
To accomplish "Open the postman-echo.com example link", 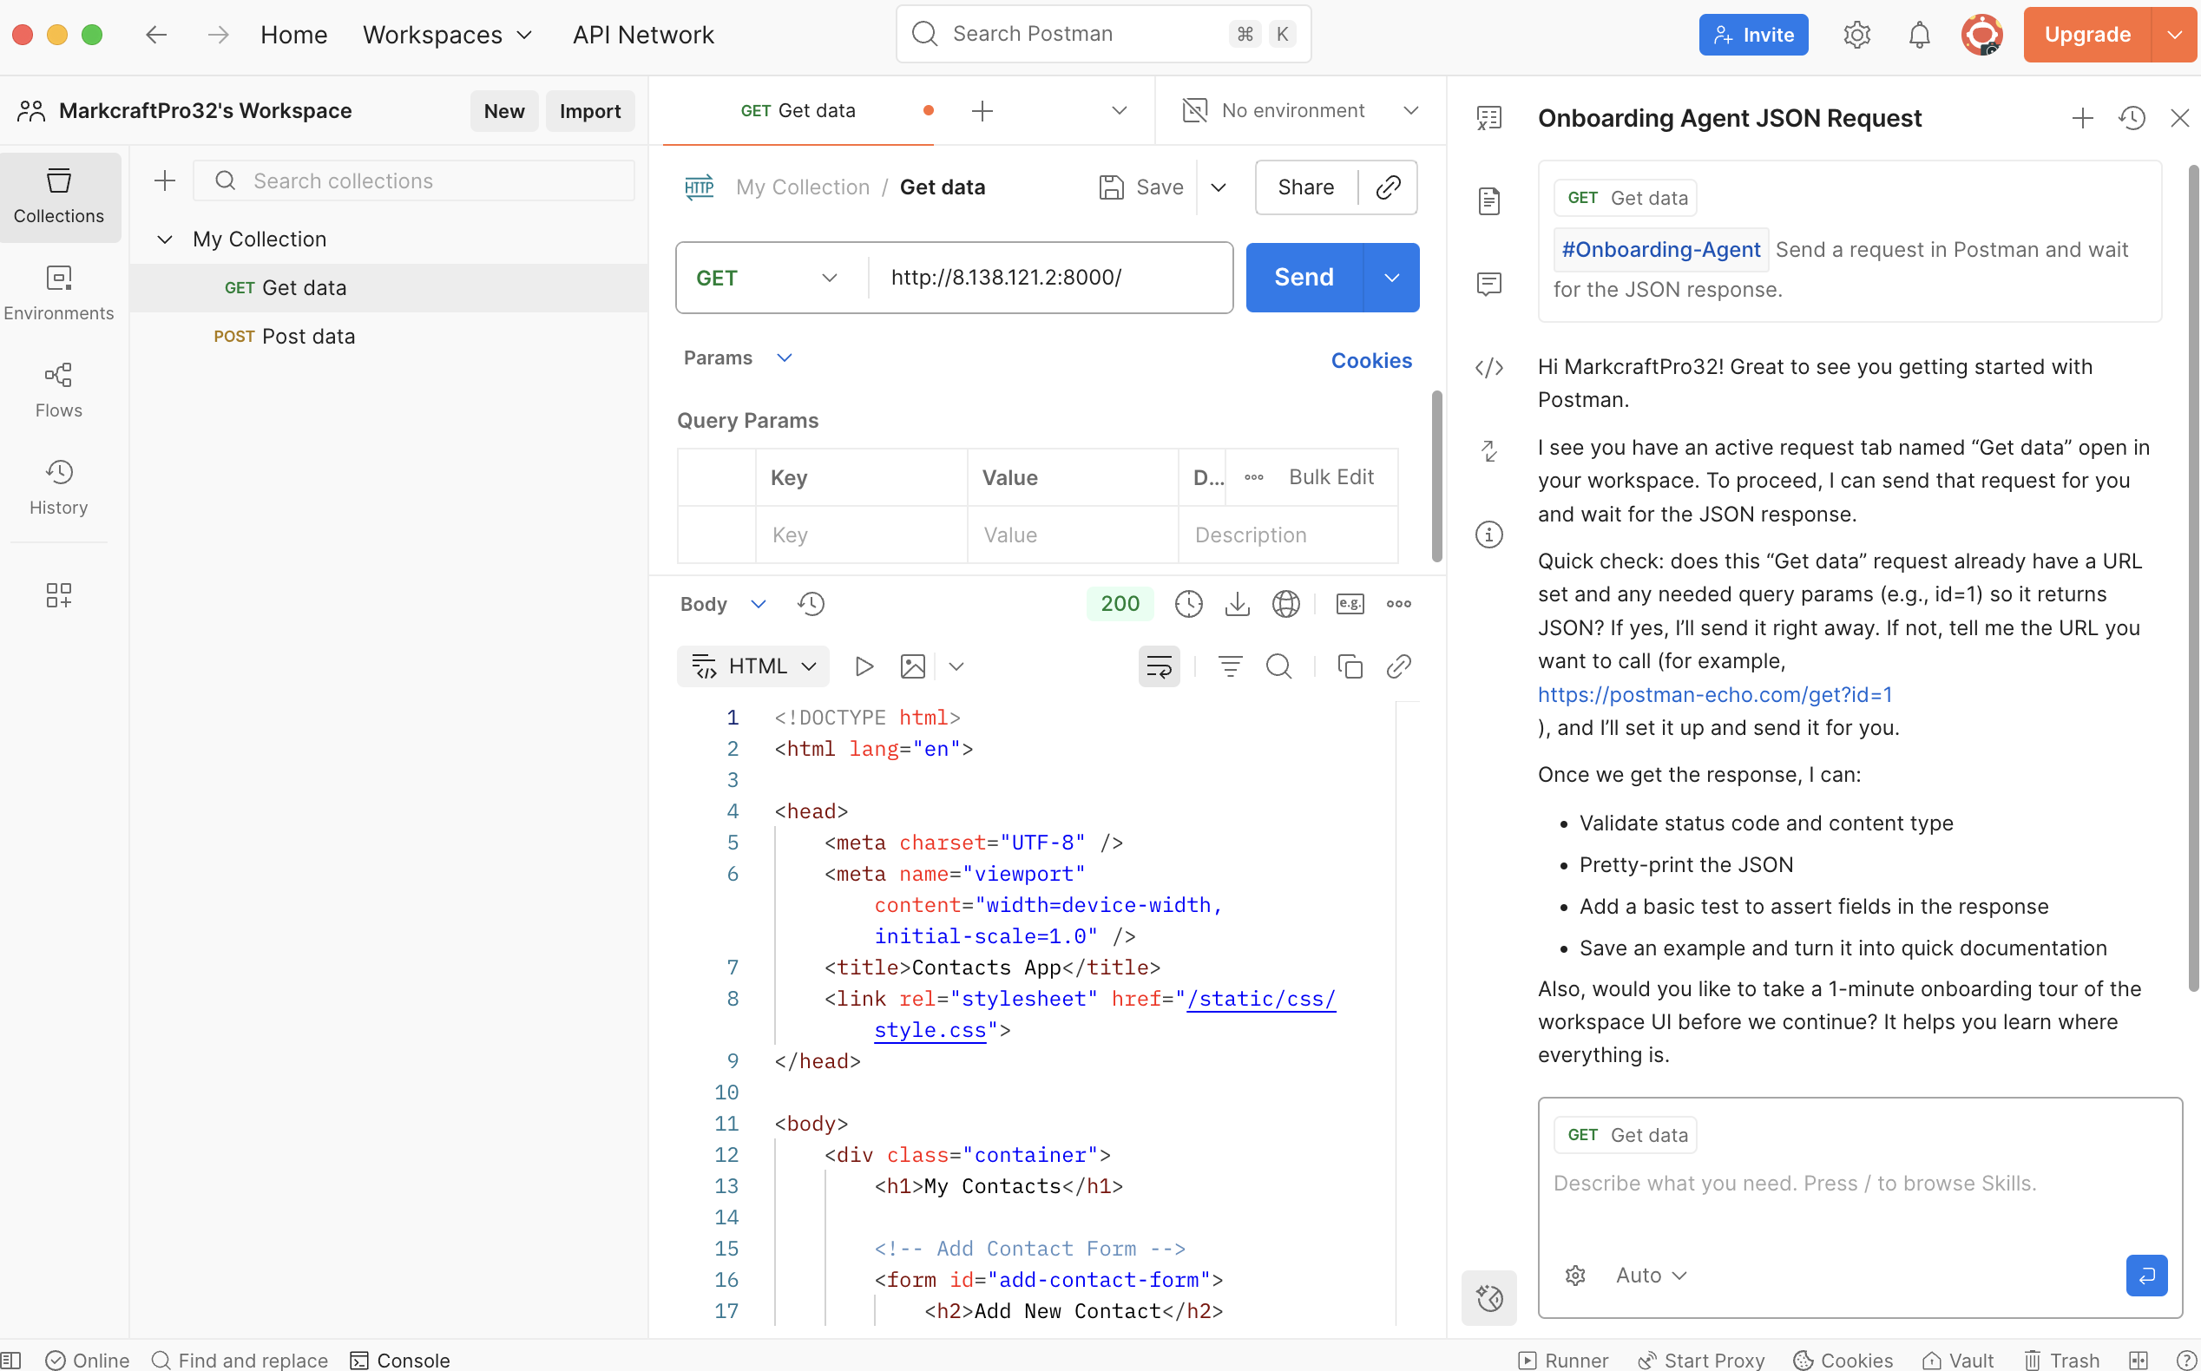I will click(x=1715, y=694).
